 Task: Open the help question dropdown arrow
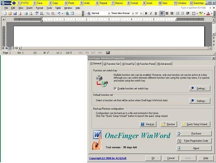click(x=210, y=8)
